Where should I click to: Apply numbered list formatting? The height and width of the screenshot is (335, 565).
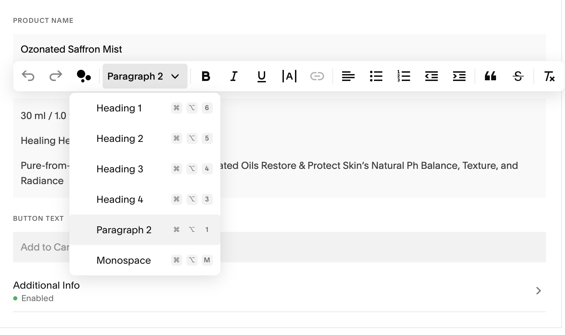404,76
